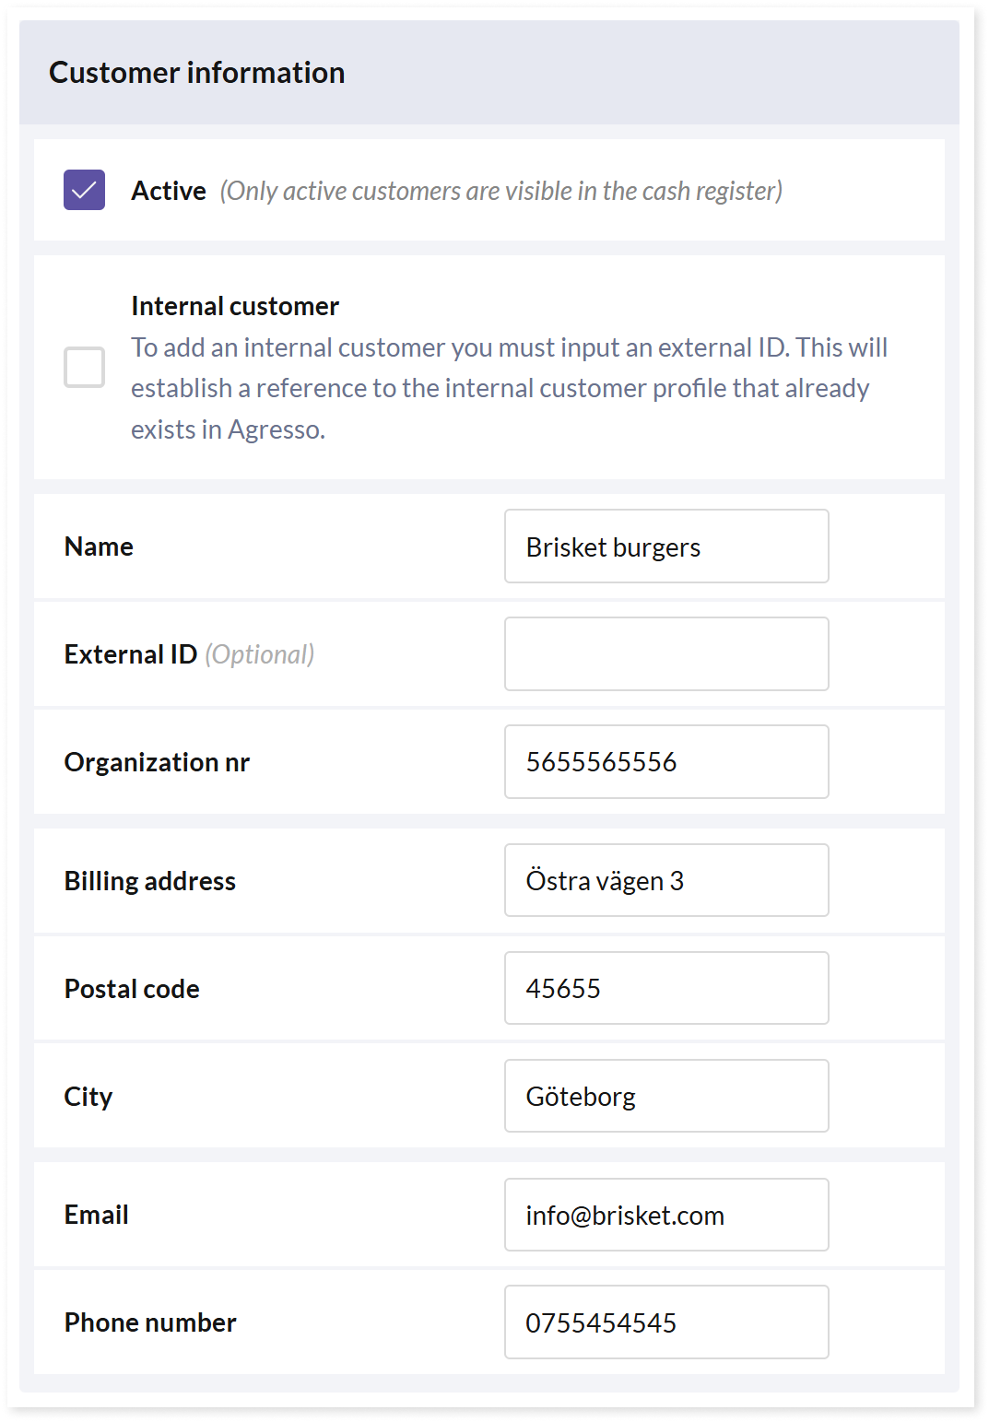Image resolution: width=989 pixels, height=1422 pixels.
Task: Click the Name field with Brisket burgers
Action: point(666,546)
